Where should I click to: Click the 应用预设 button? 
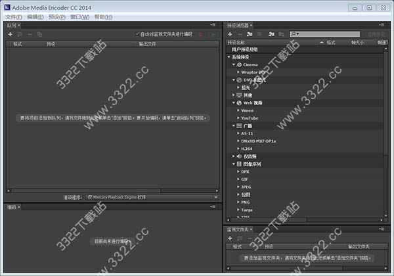pyautogui.click(x=376, y=34)
